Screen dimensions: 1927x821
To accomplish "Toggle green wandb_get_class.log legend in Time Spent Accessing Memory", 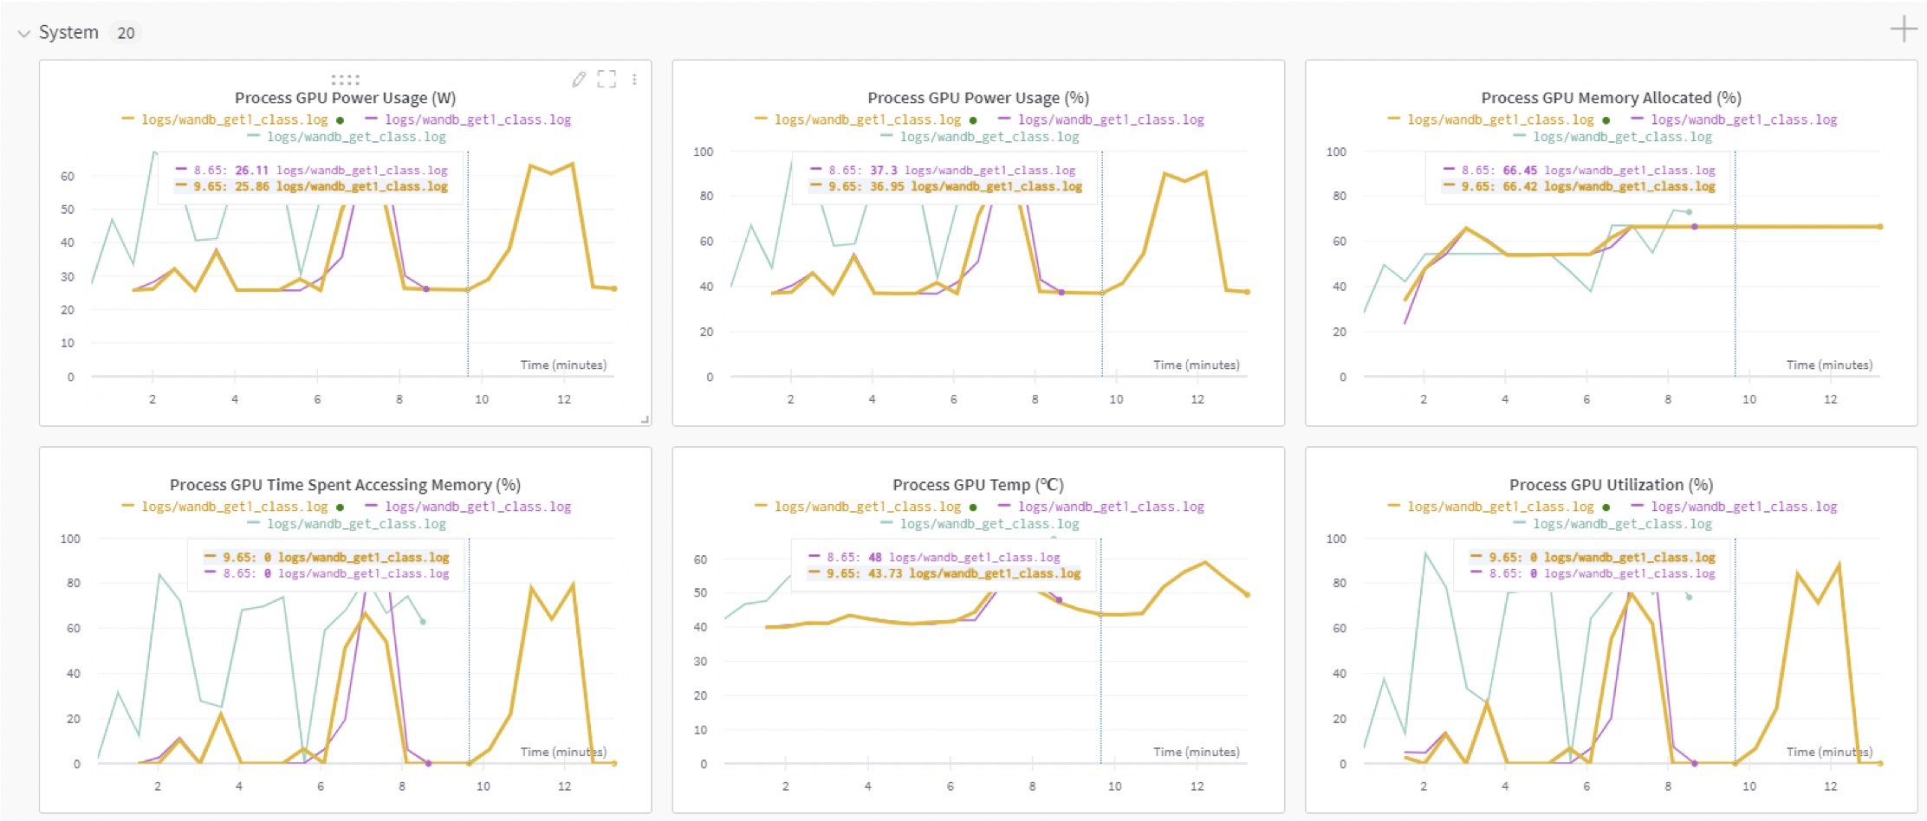I will 347,524.
